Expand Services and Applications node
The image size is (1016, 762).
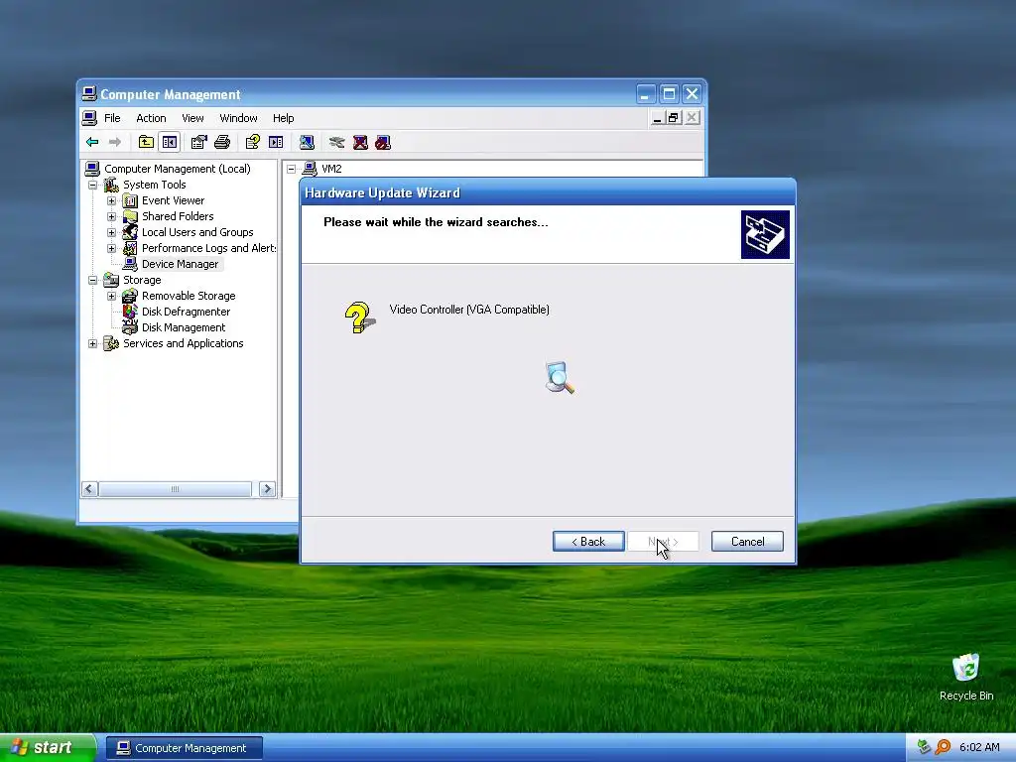[x=92, y=343]
